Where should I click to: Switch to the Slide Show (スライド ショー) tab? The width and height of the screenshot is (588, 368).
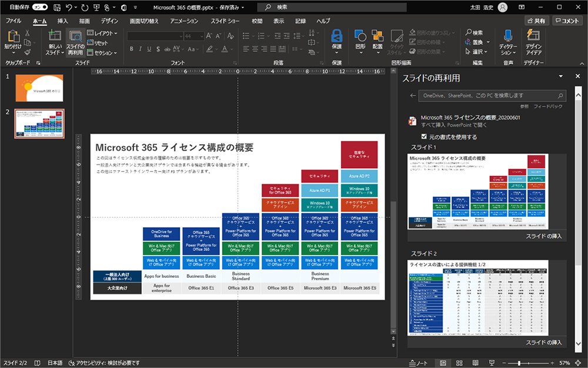225,21
